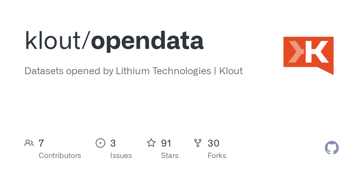This screenshot has width=363, height=181.
Task: Click the Contributors people icon
Action: pos(29,143)
